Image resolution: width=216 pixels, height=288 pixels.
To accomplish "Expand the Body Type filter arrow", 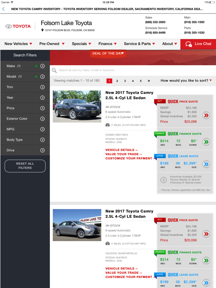I will (42, 140).
